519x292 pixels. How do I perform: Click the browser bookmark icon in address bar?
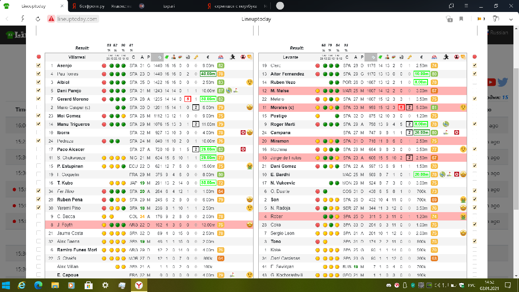[462, 19]
